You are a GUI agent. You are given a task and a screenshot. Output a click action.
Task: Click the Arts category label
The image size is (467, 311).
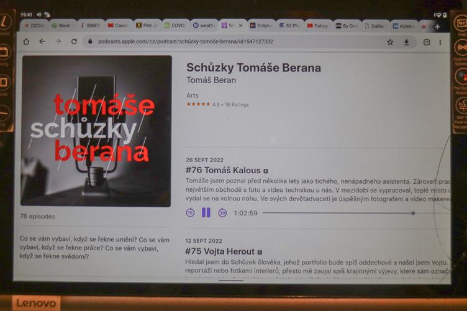(x=193, y=96)
